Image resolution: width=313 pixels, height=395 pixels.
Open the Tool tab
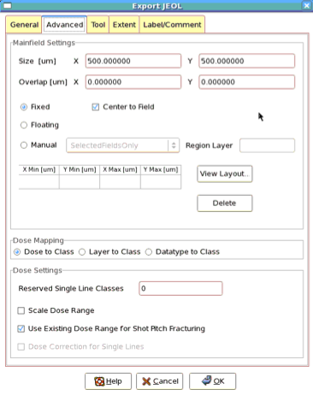point(98,25)
